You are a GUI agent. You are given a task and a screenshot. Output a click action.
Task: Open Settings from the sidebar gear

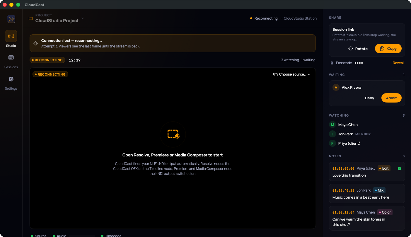[11, 83]
